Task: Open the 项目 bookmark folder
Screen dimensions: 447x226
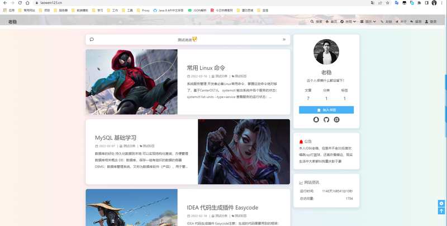Action: [45, 10]
